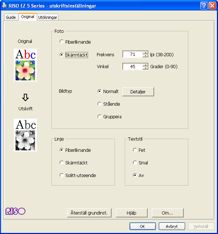Viewport: 218px width, 234px height.
Task: Set Textstil to Fet
Action: pyautogui.click(x=139, y=150)
